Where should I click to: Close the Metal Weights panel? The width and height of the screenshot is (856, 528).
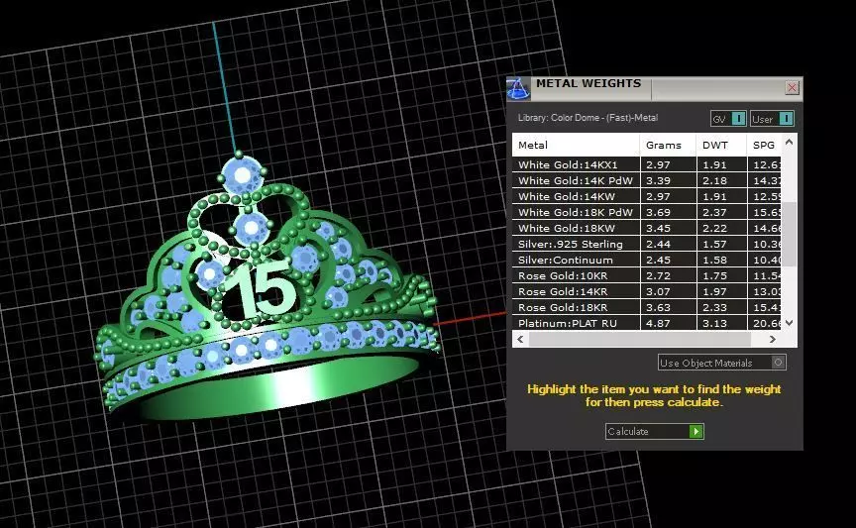pos(792,87)
